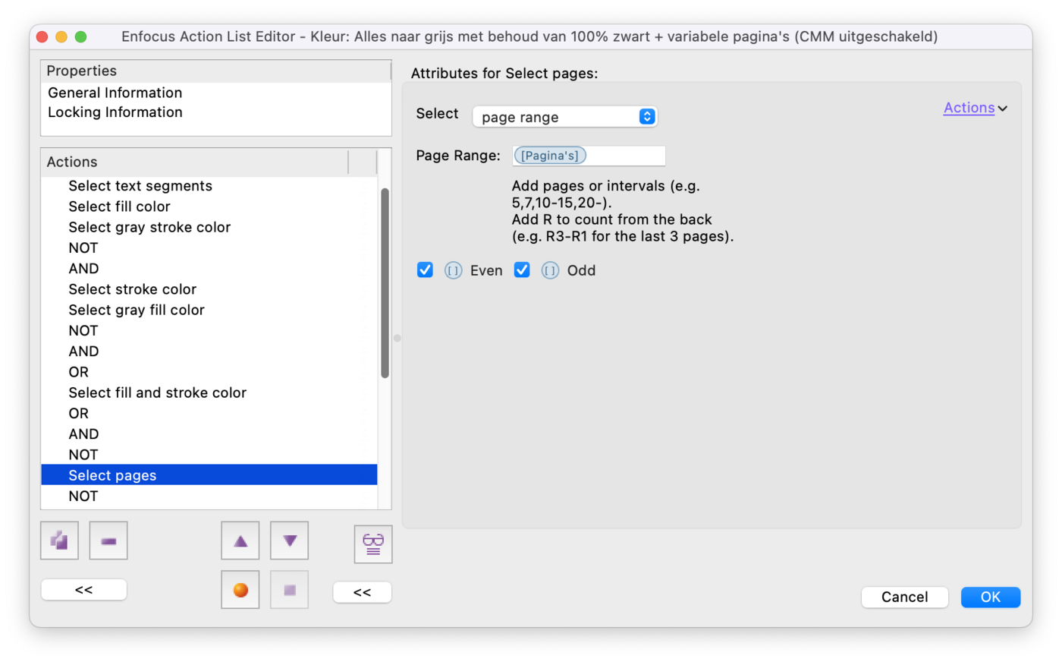Click the OK button
Image resolution: width=1062 pixels, height=662 pixels.
tap(991, 597)
